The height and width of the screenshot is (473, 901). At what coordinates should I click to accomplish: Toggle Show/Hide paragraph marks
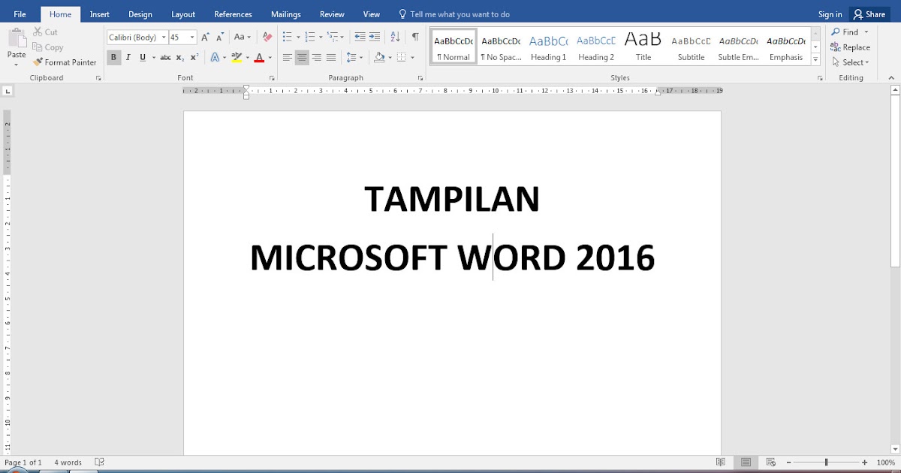coord(415,37)
